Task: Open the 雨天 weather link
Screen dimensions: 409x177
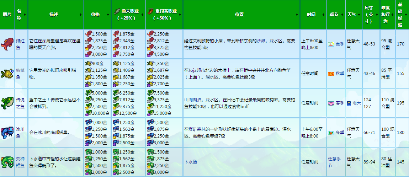Action: [x=357, y=103]
